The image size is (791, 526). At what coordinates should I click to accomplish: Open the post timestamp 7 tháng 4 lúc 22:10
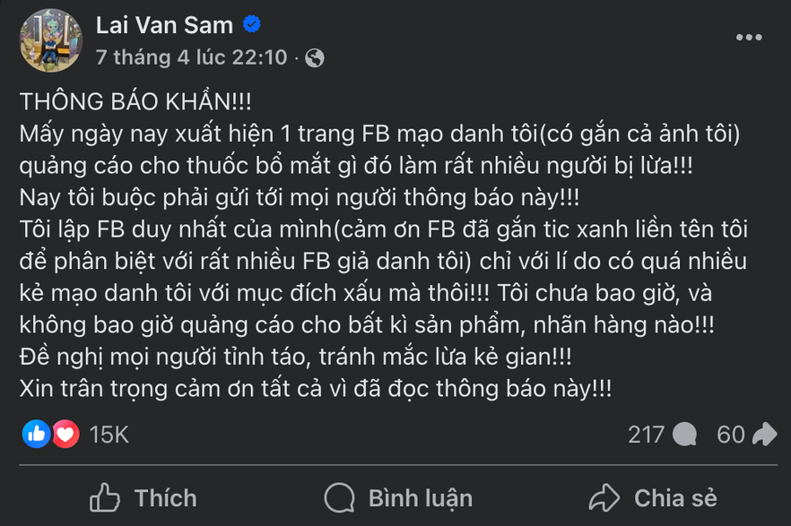tap(191, 57)
